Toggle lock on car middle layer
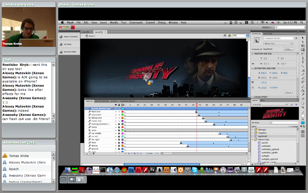 point(119,133)
